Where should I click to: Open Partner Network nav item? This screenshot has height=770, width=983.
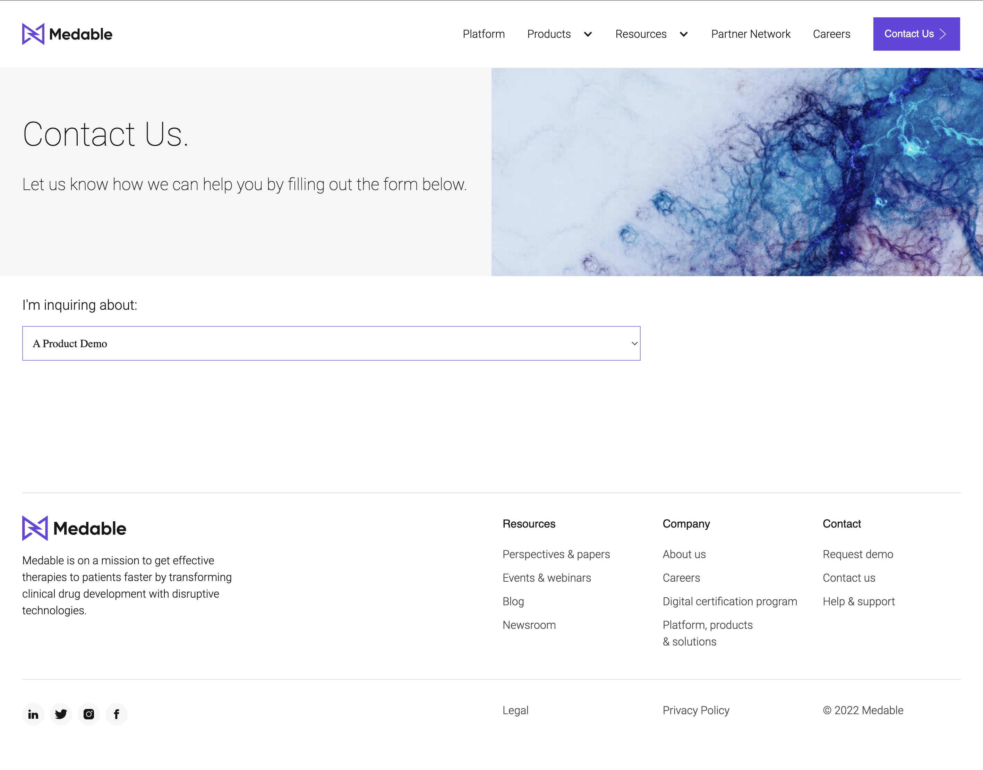(751, 34)
